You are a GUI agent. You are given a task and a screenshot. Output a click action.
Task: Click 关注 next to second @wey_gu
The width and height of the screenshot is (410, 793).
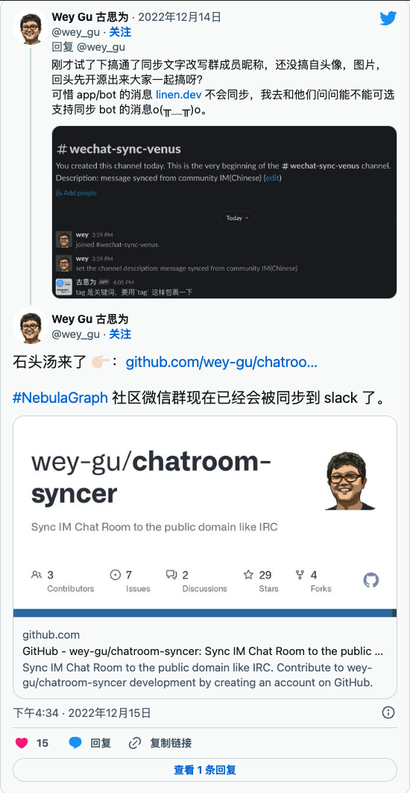[120, 334]
